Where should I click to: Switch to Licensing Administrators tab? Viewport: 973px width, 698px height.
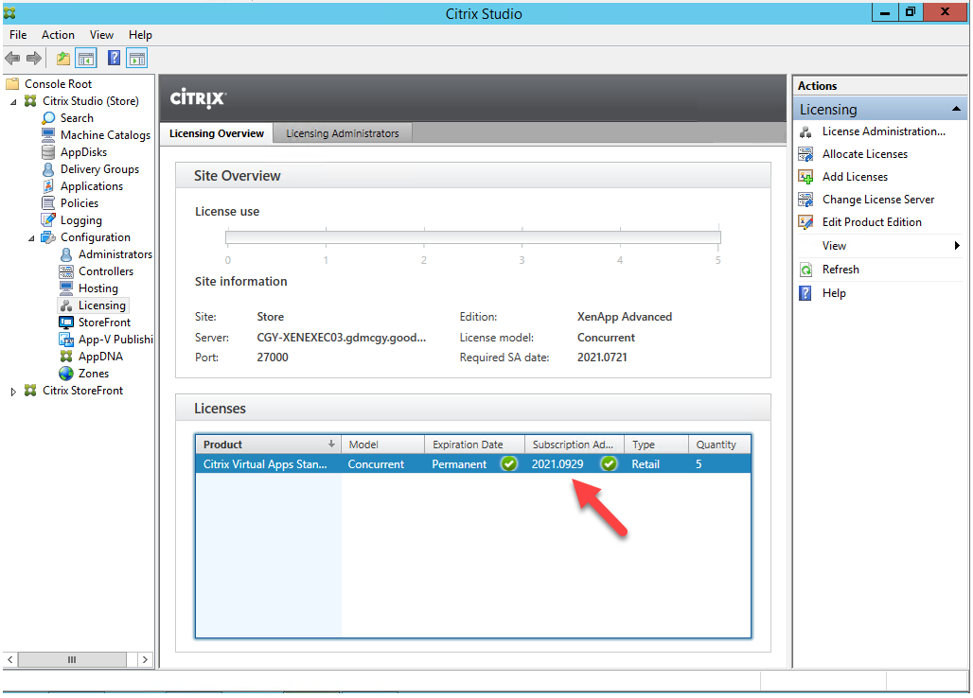coord(342,134)
